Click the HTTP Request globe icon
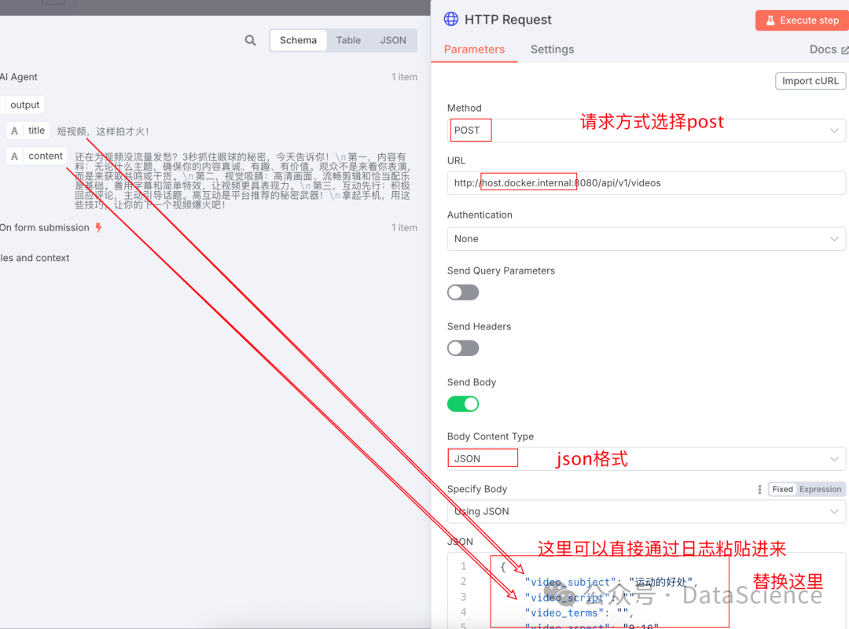This screenshot has width=849, height=629. click(x=451, y=19)
